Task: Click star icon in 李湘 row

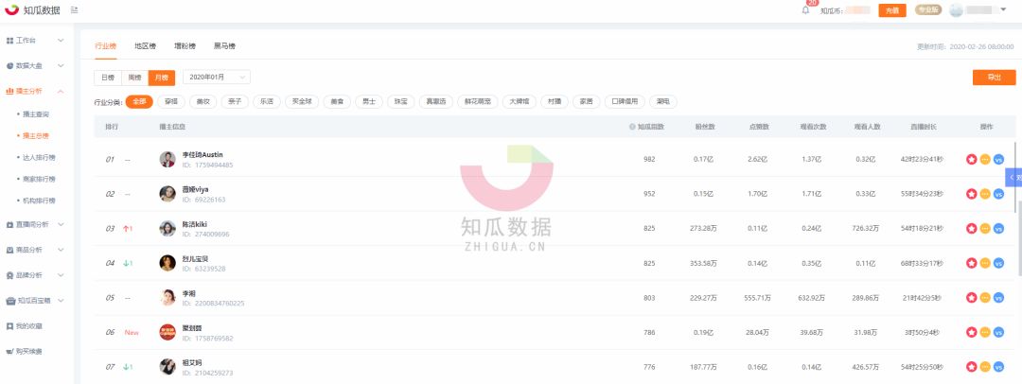Action: point(971,297)
